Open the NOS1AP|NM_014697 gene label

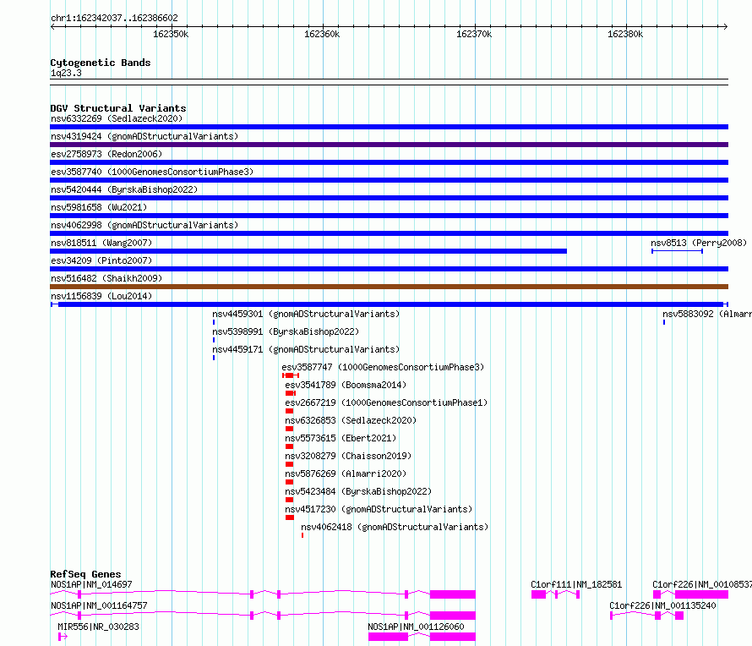tap(91, 584)
